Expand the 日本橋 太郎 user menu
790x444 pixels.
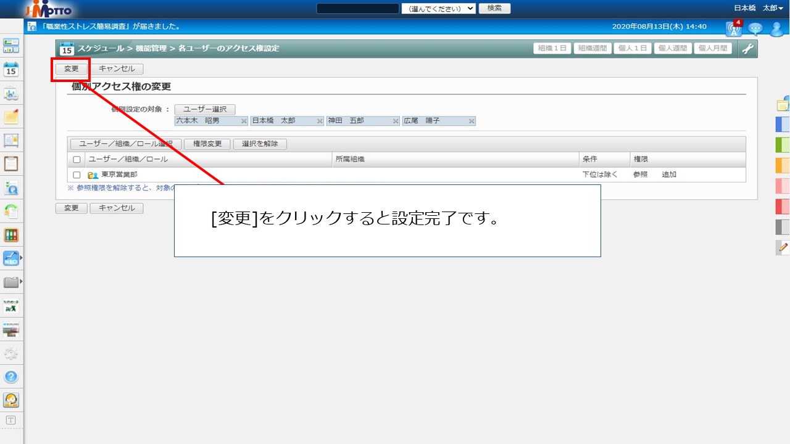pos(763,8)
